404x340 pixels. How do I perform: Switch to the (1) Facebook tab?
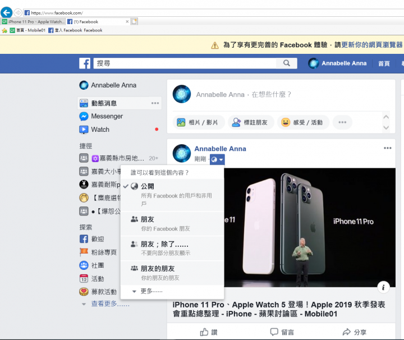click(98, 22)
